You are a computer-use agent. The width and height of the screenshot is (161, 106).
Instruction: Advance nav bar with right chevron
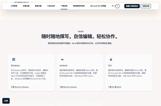point(117,6)
